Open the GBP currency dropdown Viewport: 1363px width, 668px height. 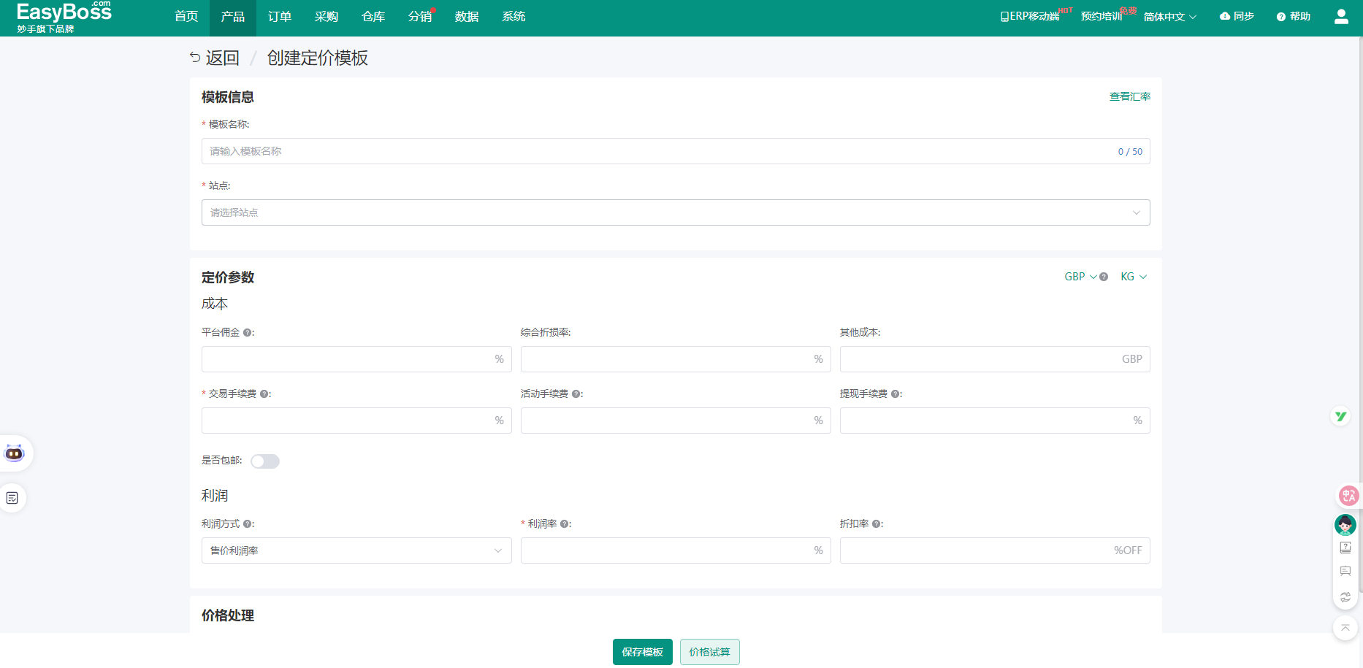pyautogui.click(x=1080, y=277)
